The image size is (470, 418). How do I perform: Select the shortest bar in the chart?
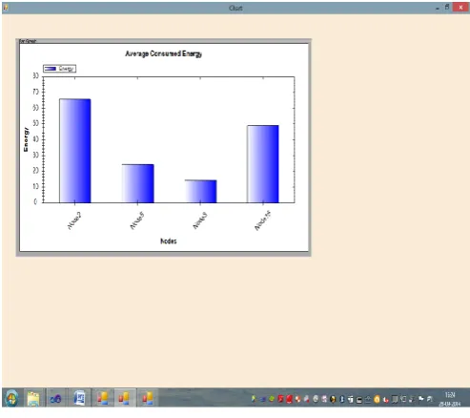pyautogui.click(x=200, y=191)
